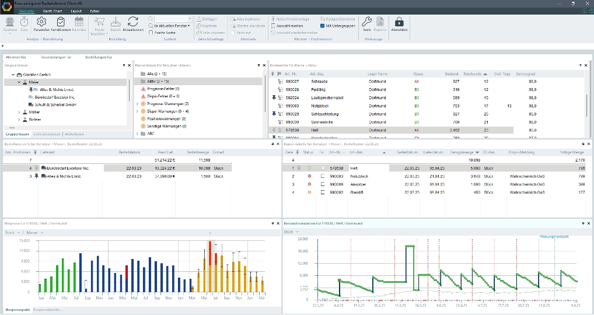
Task: Check the Ex. box for article 990003
Action: click(324, 175)
